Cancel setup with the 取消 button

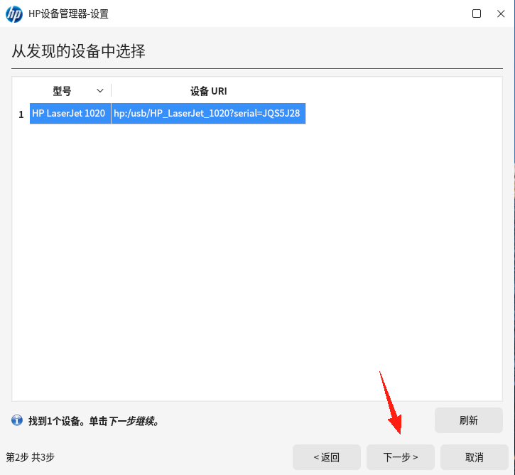pyautogui.click(x=475, y=457)
